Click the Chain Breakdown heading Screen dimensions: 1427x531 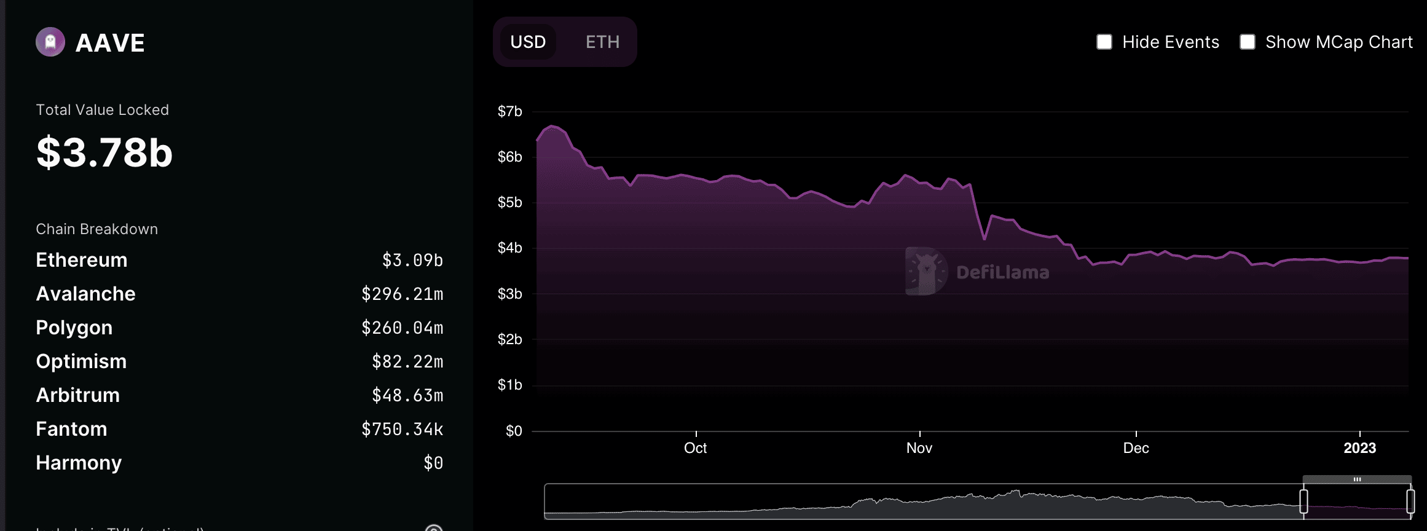coord(96,229)
